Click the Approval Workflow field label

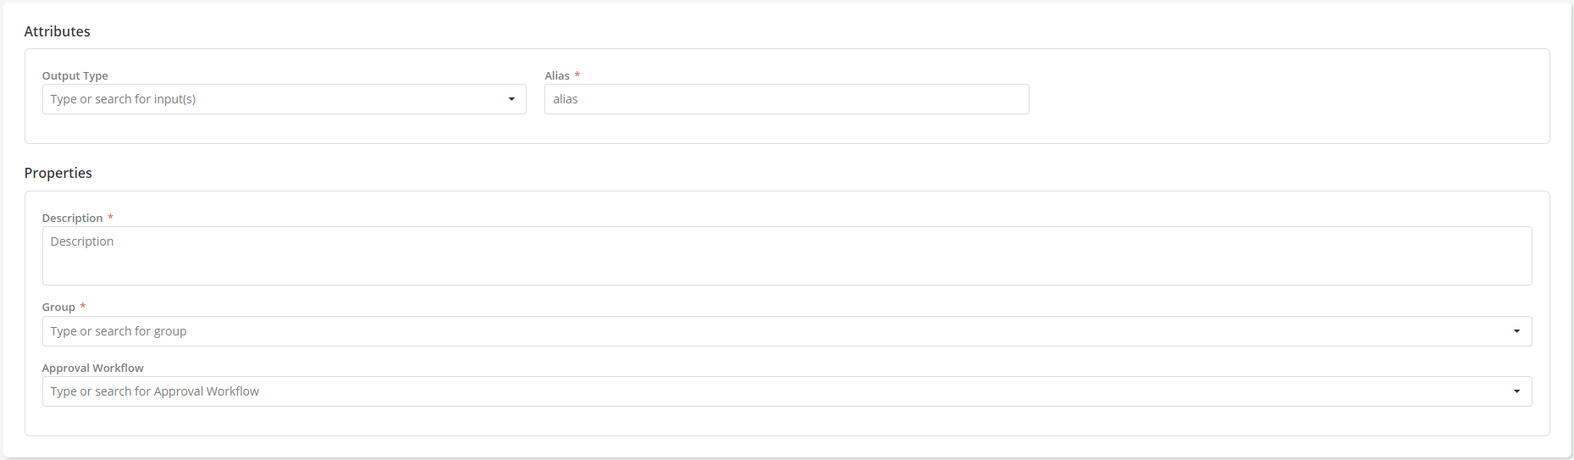coord(93,368)
